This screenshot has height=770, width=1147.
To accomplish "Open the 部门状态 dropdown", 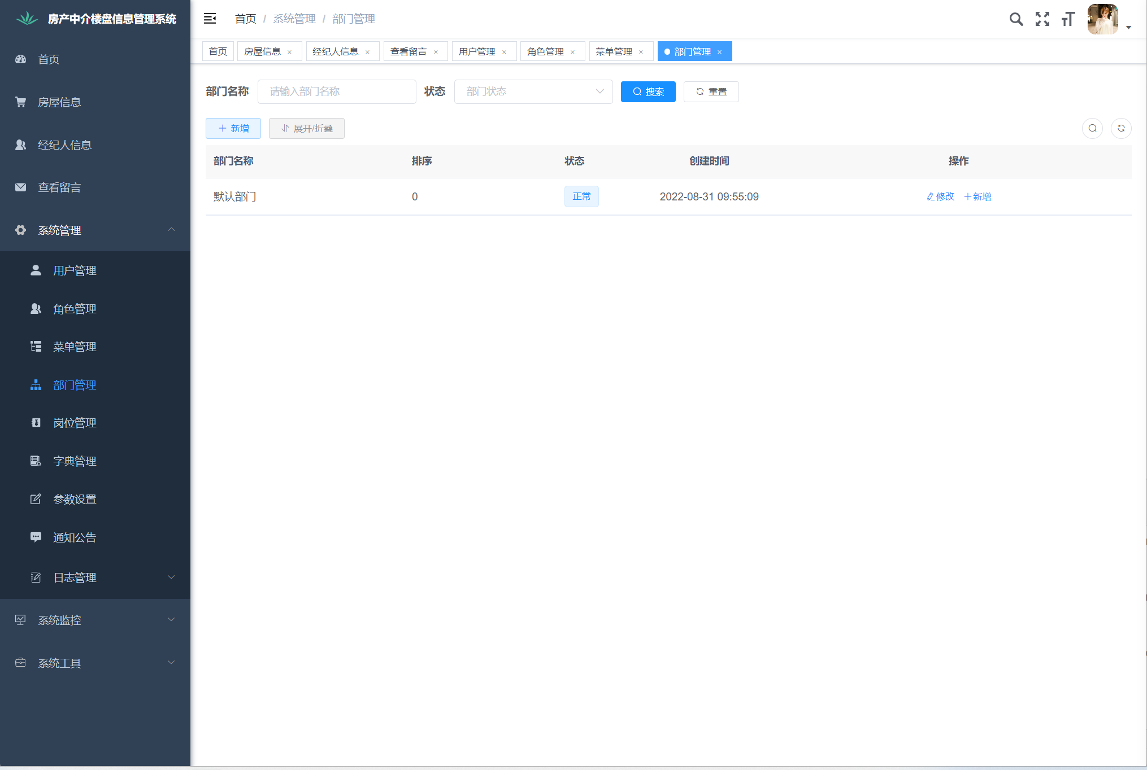I will click(x=533, y=91).
